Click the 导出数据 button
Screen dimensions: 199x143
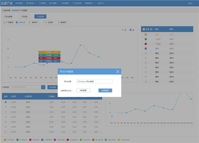pyautogui.click(x=53, y=87)
